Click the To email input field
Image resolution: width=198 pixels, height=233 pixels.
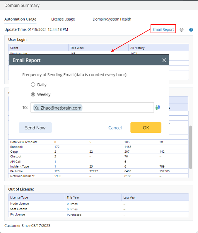point(117,108)
